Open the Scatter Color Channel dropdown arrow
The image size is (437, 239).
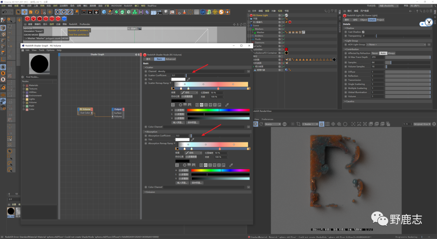pos(248,127)
